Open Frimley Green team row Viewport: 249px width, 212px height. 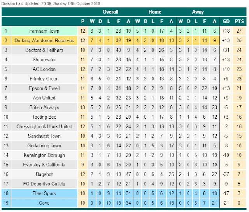click(44, 79)
